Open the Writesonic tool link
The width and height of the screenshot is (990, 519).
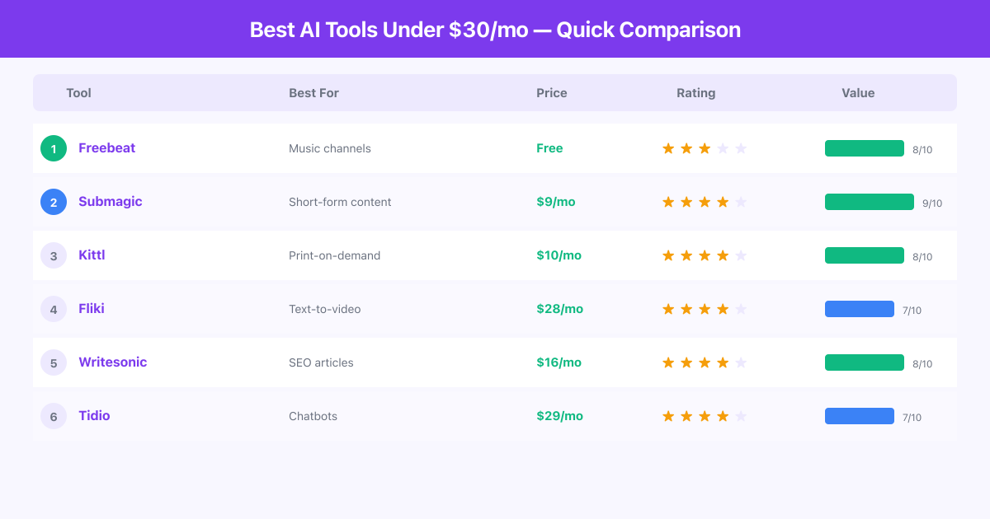112,362
